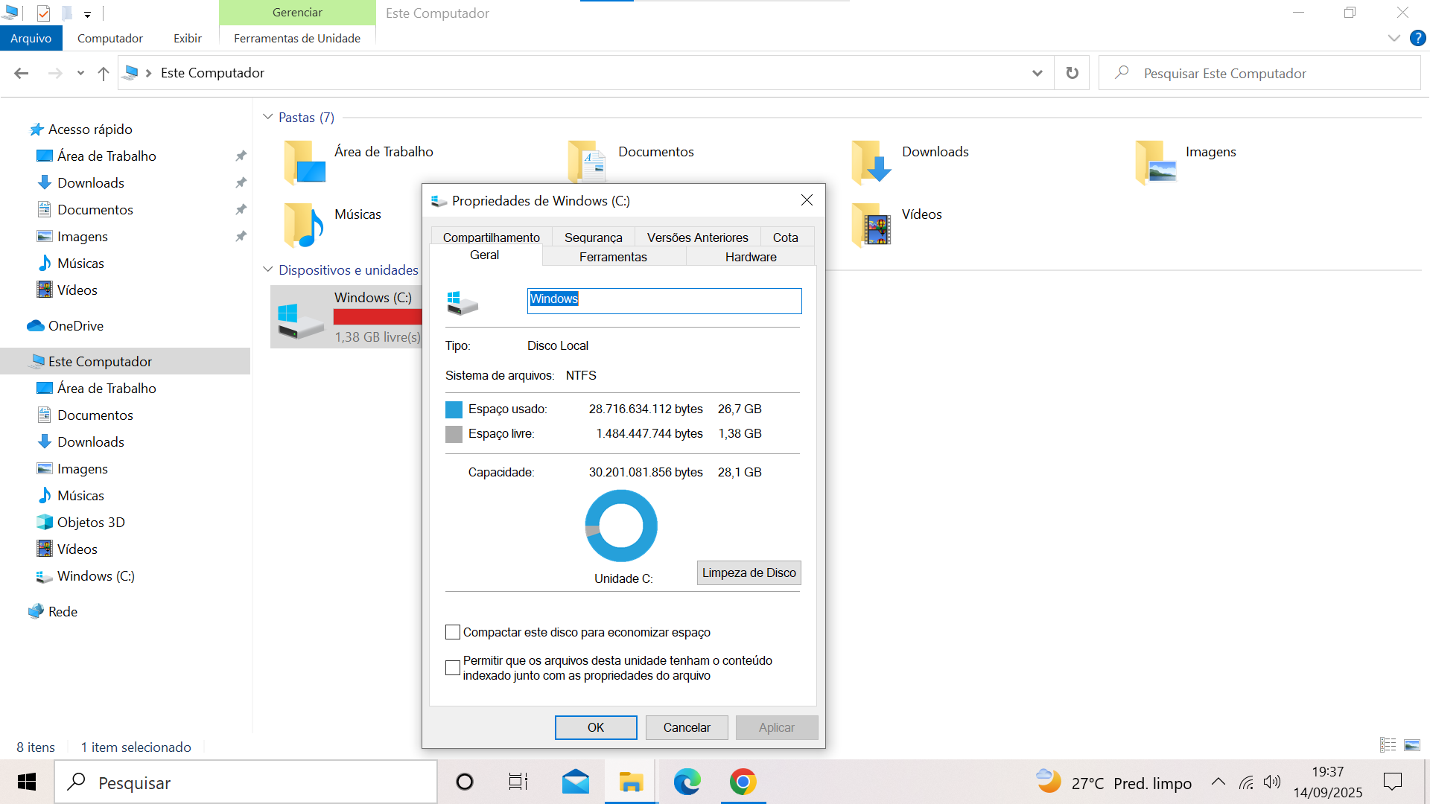
Task: Open the Vídeos folder icon in Pastas
Action: (x=871, y=225)
